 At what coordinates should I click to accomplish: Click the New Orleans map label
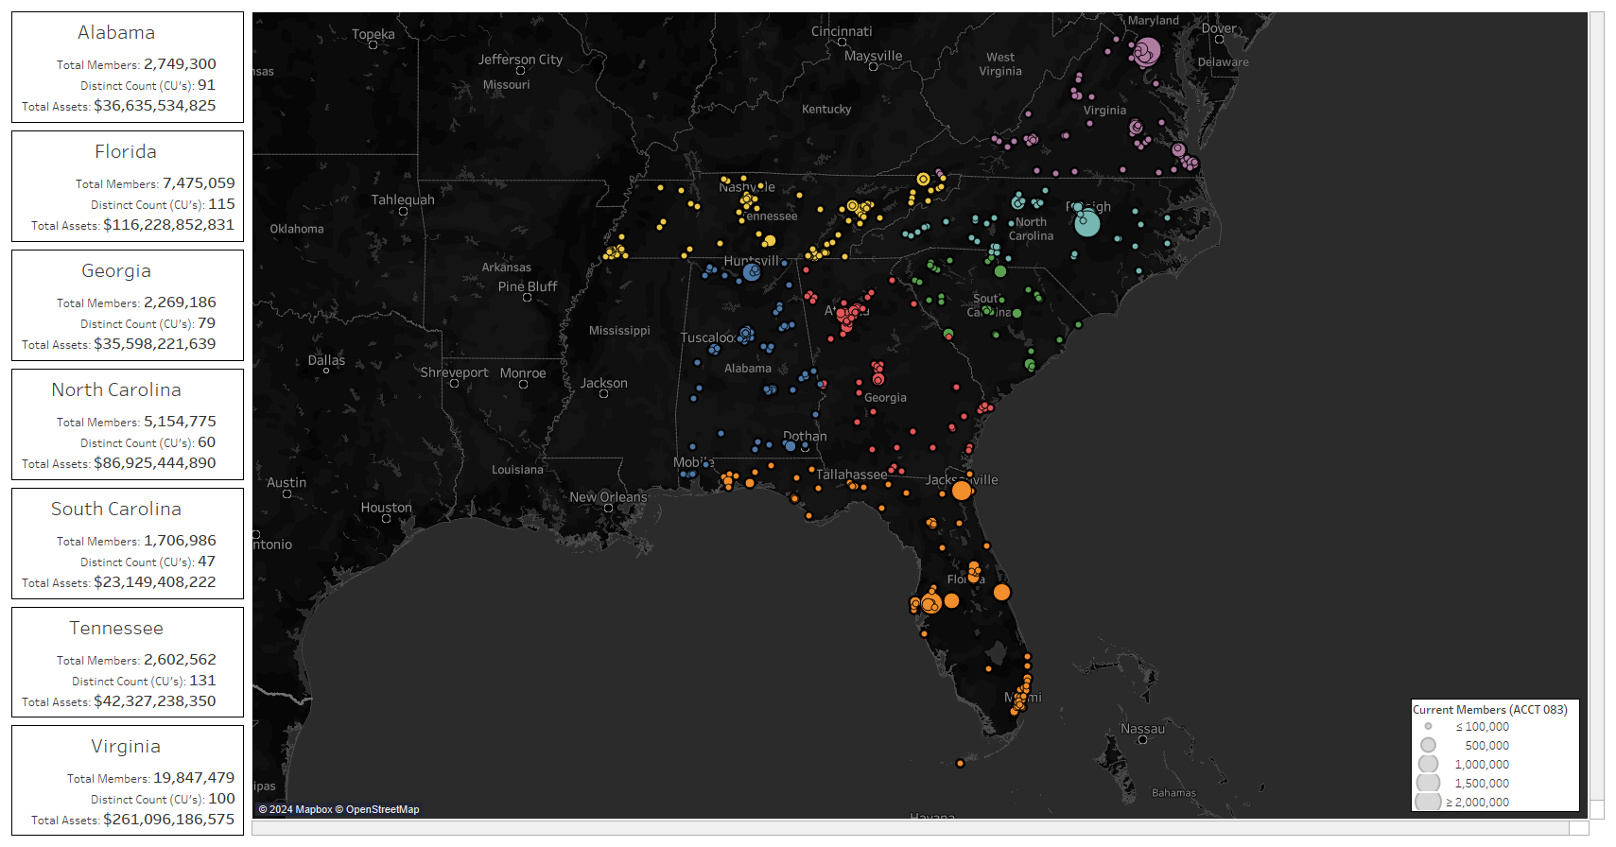point(608,497)
